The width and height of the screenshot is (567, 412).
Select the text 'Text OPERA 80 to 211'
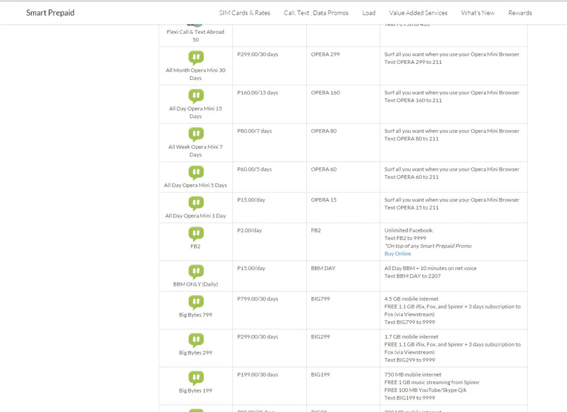pyautogui.click(x=412, y=139)
